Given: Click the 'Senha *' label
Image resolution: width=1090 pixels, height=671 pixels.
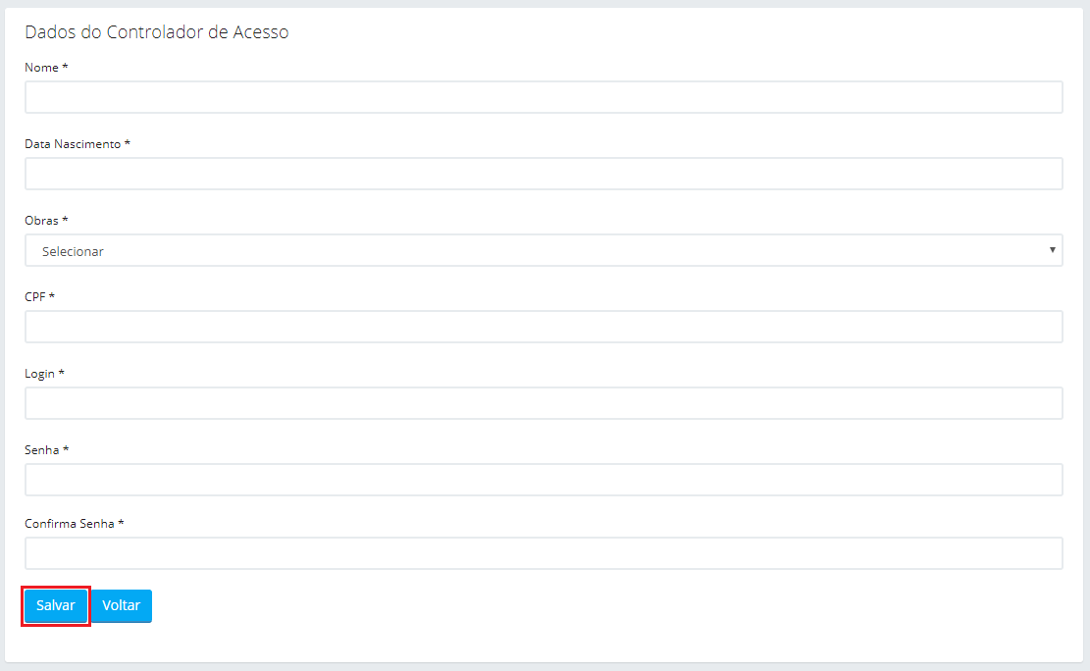Looking at the screenshot, I should point(46,450).
